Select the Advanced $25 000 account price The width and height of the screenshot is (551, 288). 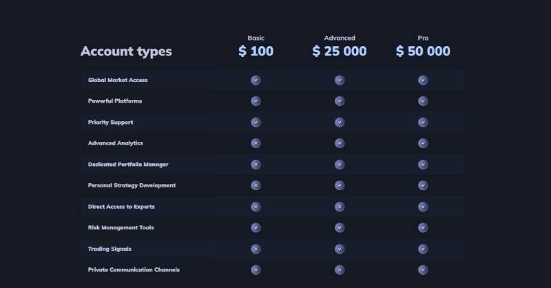point(340,52)
